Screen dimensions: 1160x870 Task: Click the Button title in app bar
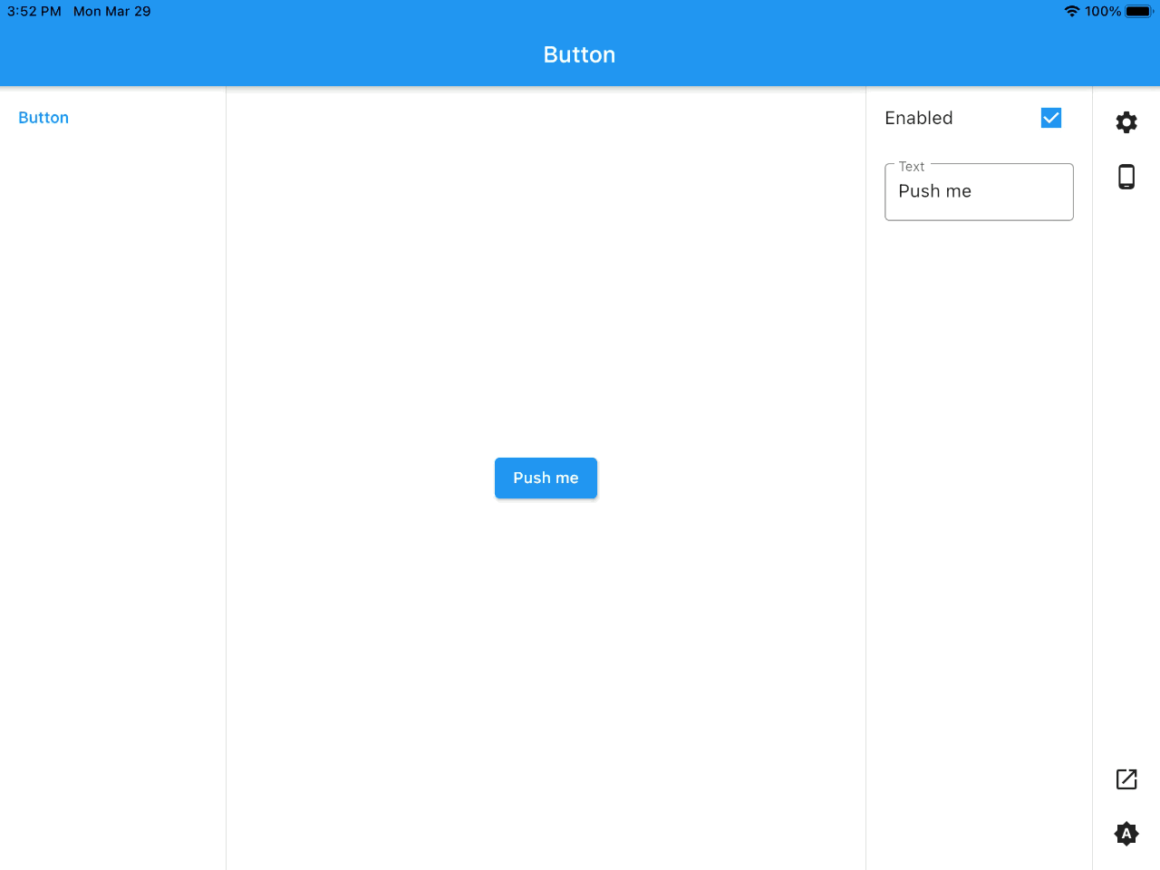[579, 55]
